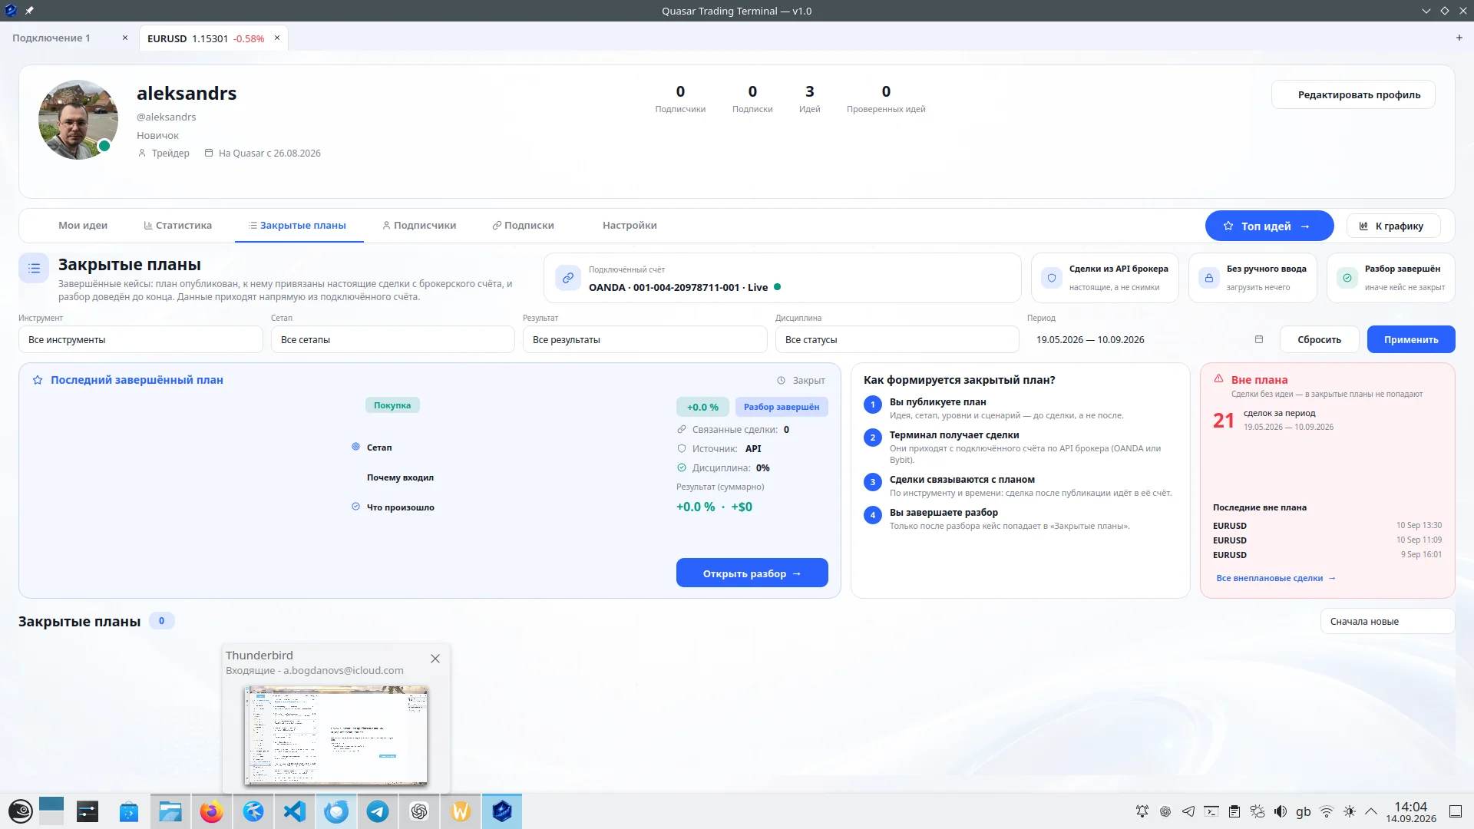Click the Применить filter button
This screenshot has width=1474, height=829.
pyautogui.click(x=1411, y=339)
